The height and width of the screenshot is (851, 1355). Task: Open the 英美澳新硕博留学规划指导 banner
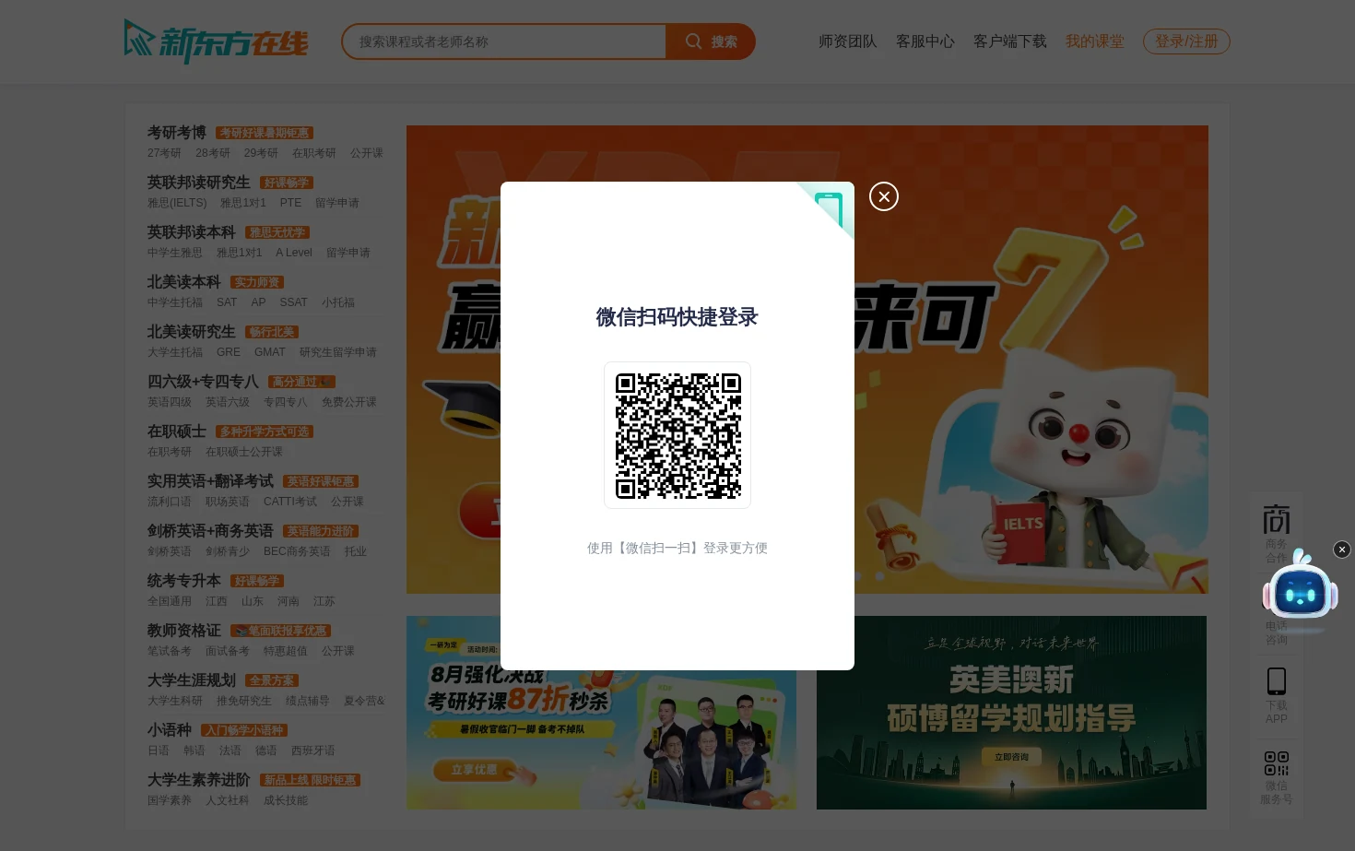click(x=1011, y=713)
